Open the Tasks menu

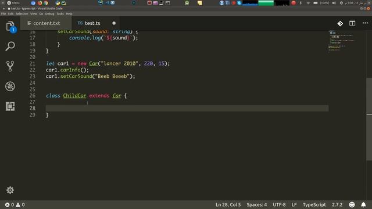[x=60, y=14]
